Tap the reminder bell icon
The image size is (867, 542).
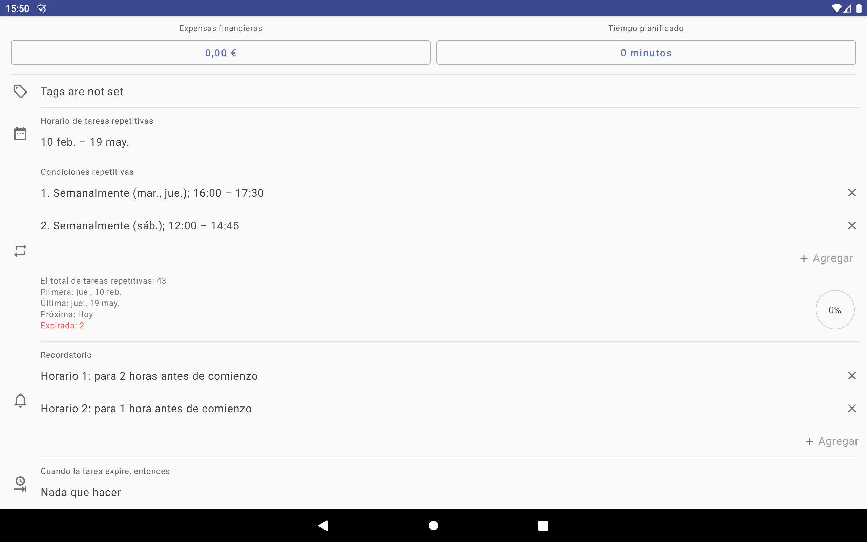coord(20,400)
